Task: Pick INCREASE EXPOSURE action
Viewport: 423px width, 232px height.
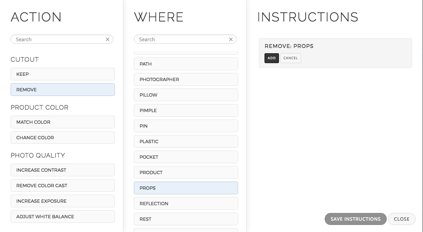Action: (x=63, y=201)
